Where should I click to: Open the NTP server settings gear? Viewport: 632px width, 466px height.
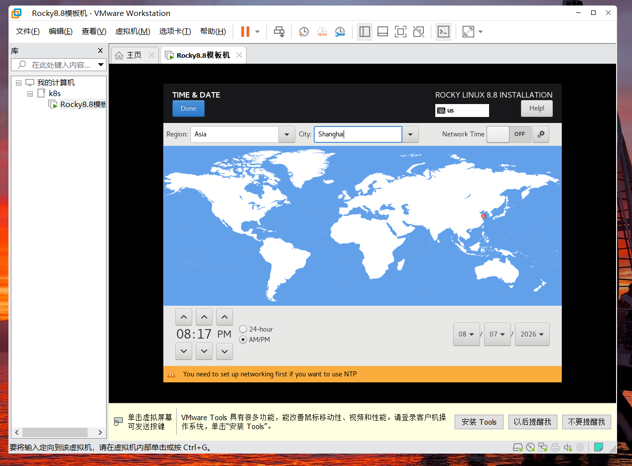[x=541, y=134]
